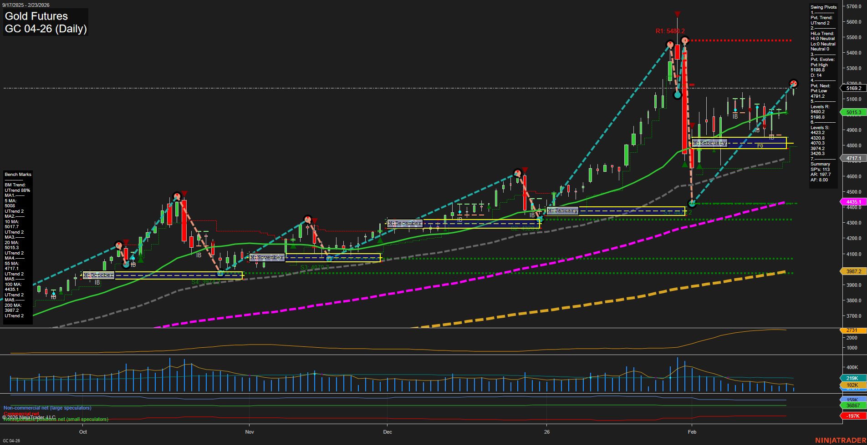Hide the Nonreportable positions net (small speculators) series
This screenshot has height=445, width=867.
[x=56, y=419]
